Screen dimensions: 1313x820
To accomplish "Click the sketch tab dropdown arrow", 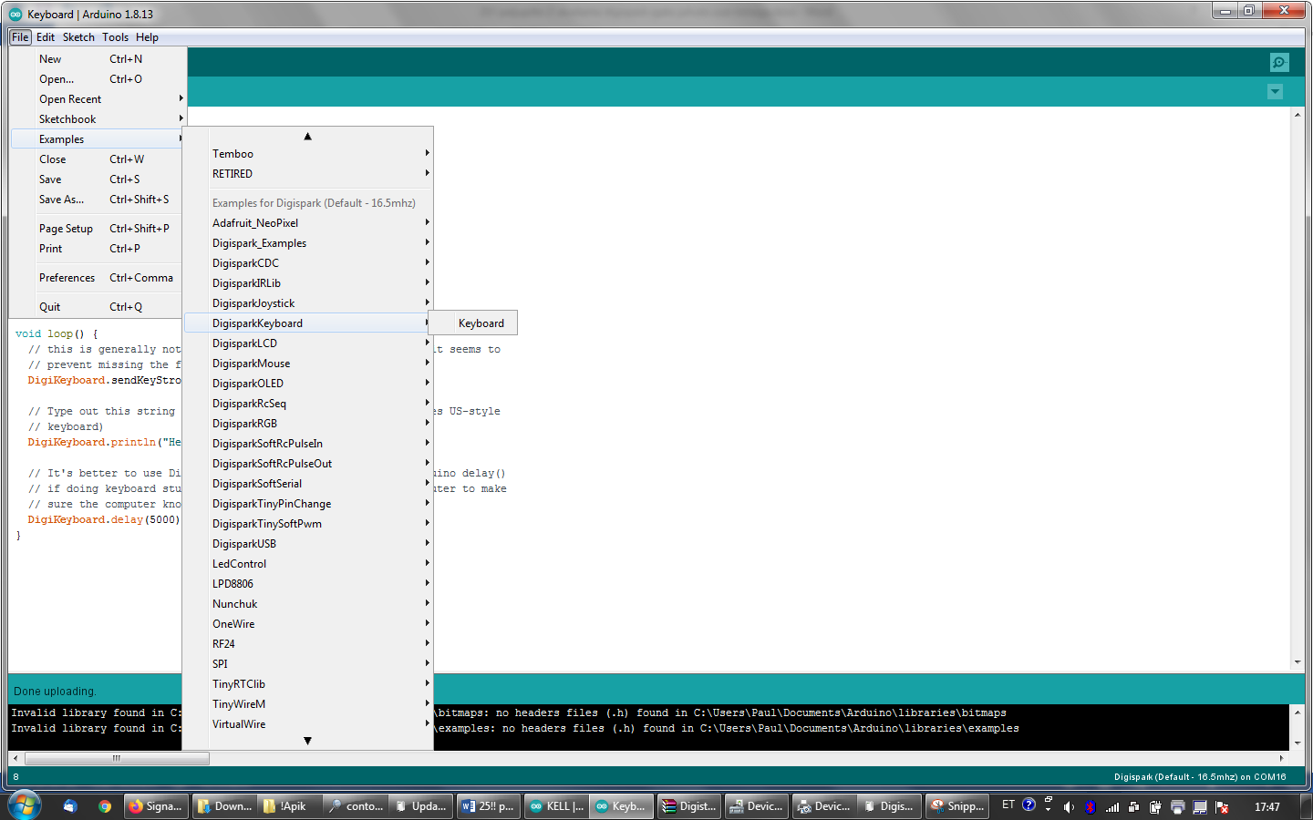I will 1275,92.
